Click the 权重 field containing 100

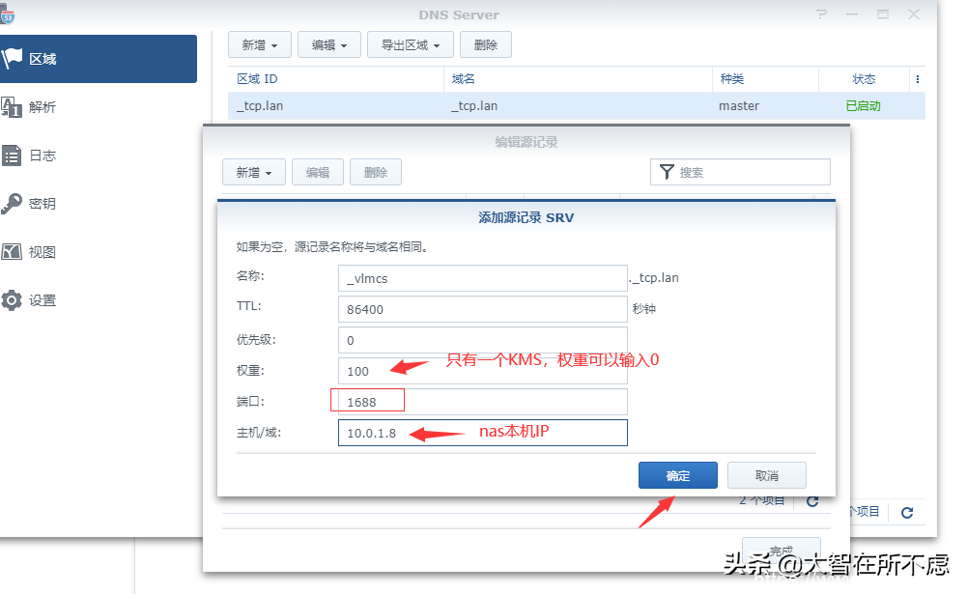[x=483, y=371]
